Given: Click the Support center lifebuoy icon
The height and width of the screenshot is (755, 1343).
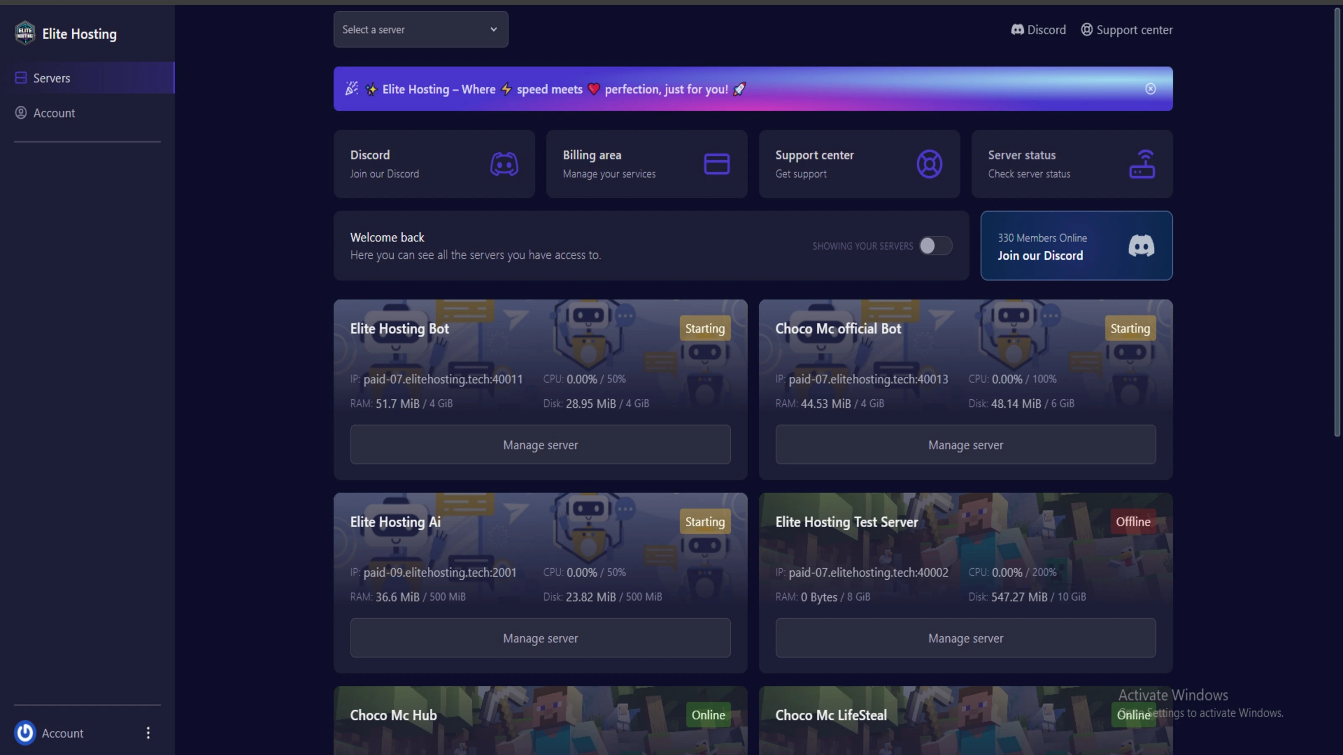Looking at the screenshot, I should coord(929,164).
